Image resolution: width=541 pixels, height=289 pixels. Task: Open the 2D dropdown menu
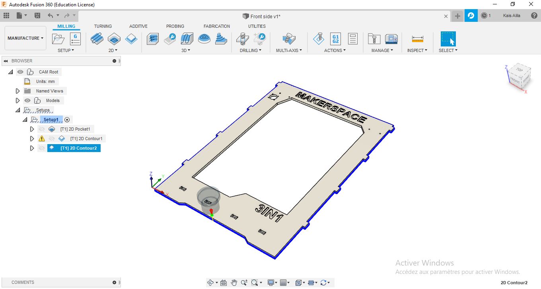[x=113, y=50]
